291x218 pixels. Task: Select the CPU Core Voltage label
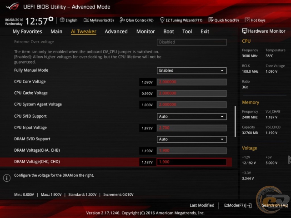(x=30, y=82)
